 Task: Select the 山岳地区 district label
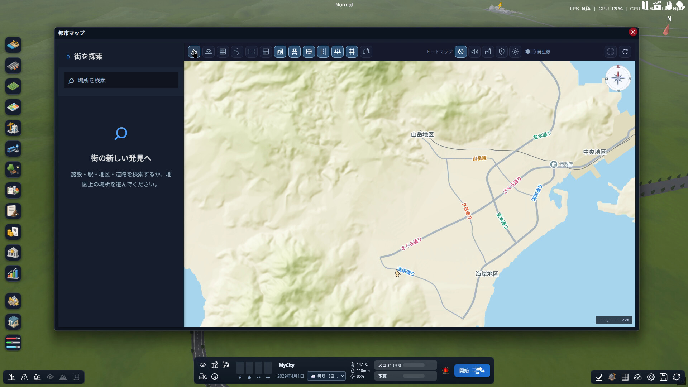click(422, 134)
